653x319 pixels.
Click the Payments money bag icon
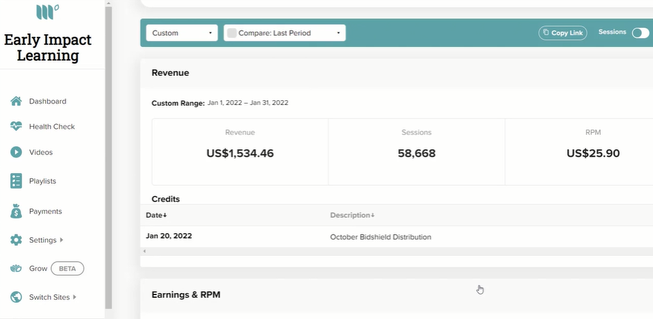pyautogui.click(x=16, y=211)
